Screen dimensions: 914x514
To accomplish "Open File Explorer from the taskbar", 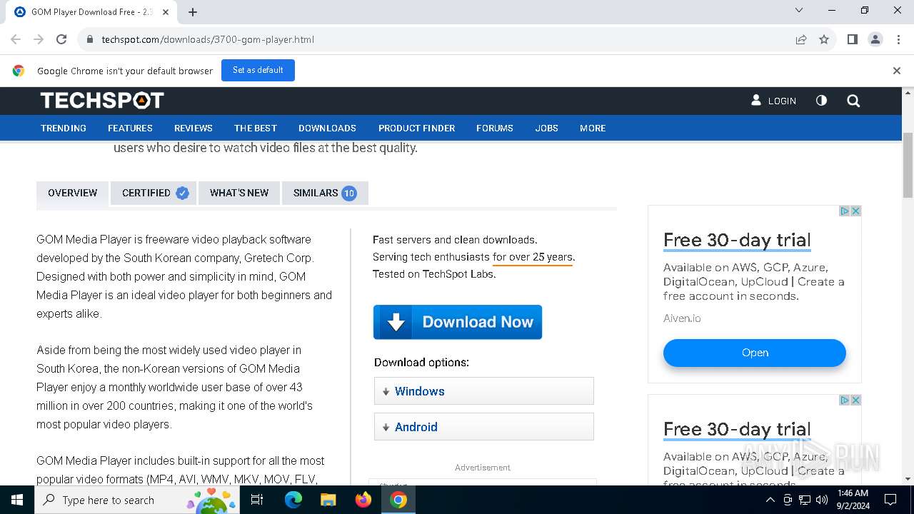I will point(328,500).
